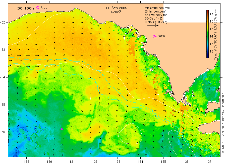Viewport: 226px width, 165px height.
Task: Click longitude label 133
Action: [x=118, y=162]
